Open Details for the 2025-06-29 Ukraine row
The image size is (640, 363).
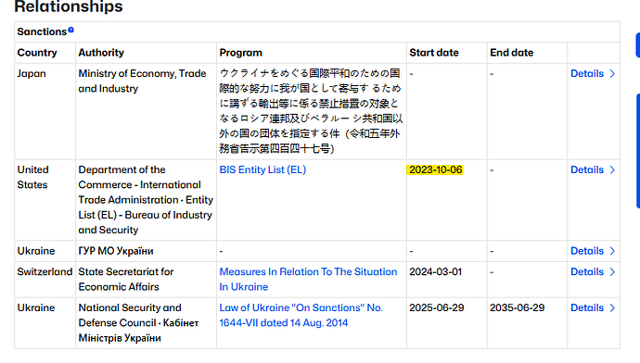click(593, 307)
